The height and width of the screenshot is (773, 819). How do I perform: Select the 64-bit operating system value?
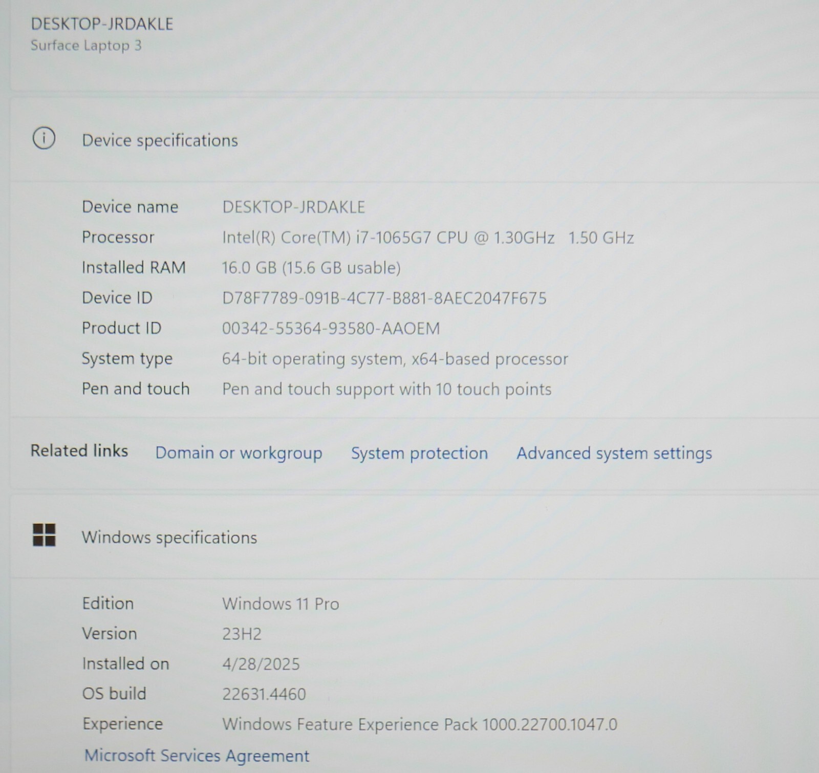click(x=395, y=359)
